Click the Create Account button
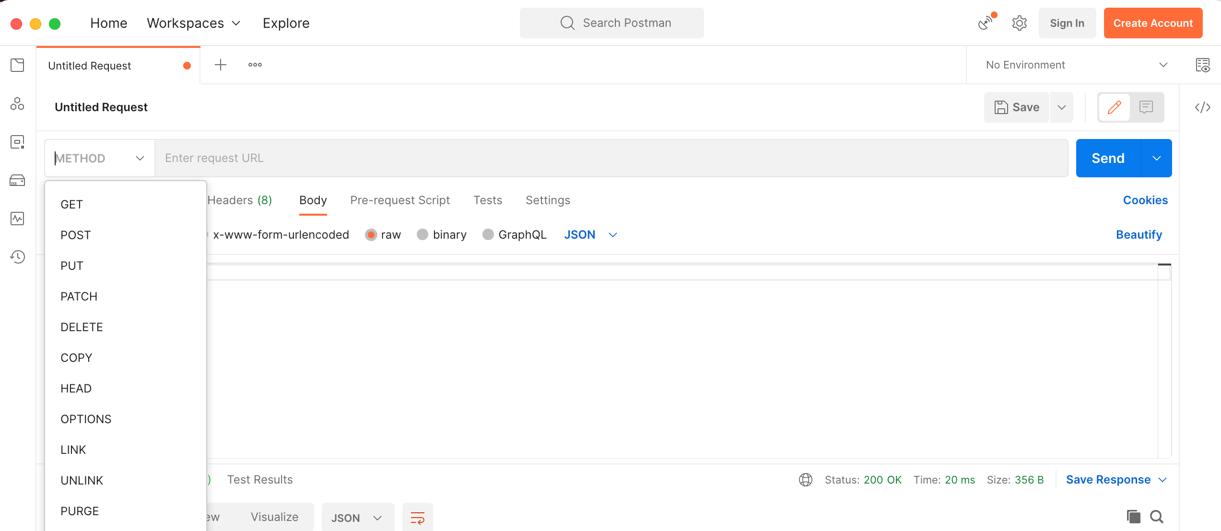The width and height of the screenshot is (1221, 531). pyautogui.click(x=1153, y=23)
